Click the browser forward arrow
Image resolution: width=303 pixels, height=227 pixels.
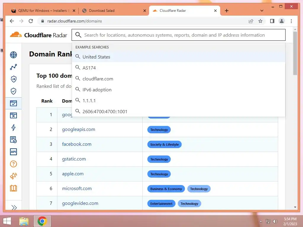[x=21, y=21]
